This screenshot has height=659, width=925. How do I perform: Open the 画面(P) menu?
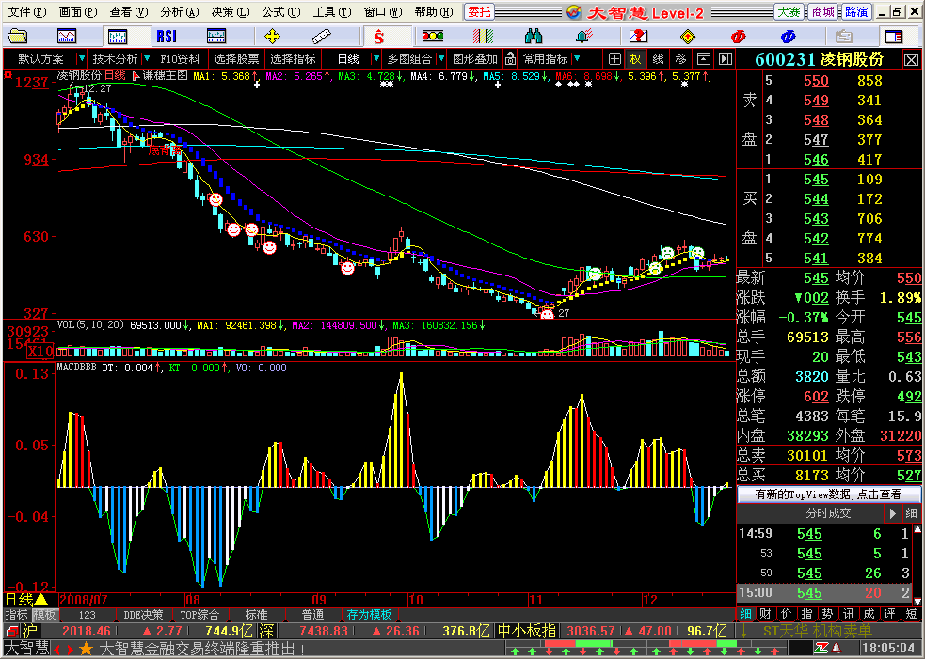(78, 12)
